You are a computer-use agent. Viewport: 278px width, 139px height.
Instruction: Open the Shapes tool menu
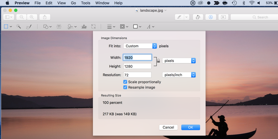point(47,27)
